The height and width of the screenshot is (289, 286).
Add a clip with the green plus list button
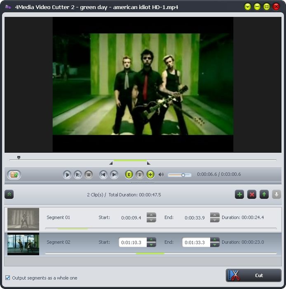point(239,194)
